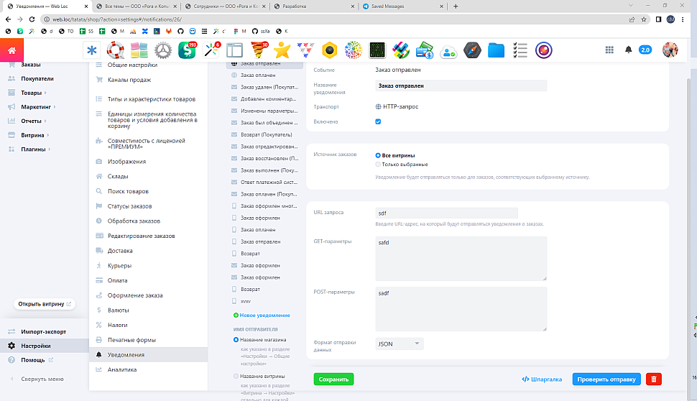Open the Доставка settings section
The image size is (697, 401).
[120, 251]
